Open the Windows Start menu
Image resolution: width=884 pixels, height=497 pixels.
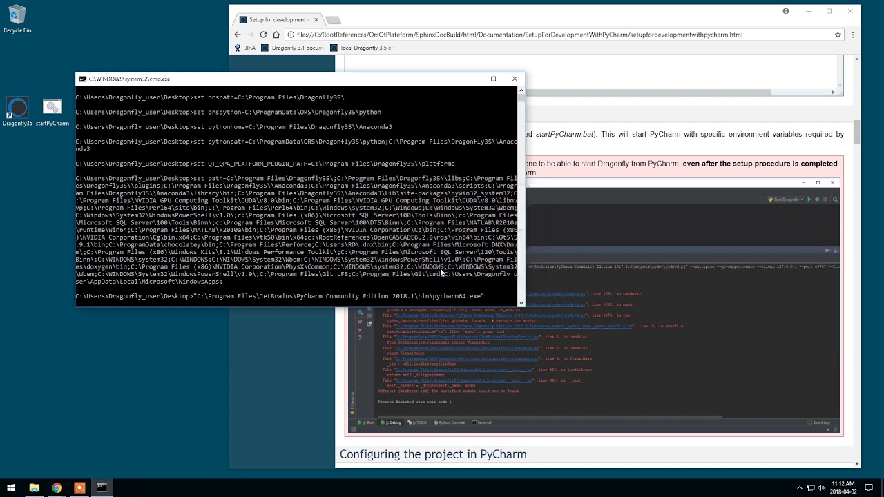click(11, 487)
